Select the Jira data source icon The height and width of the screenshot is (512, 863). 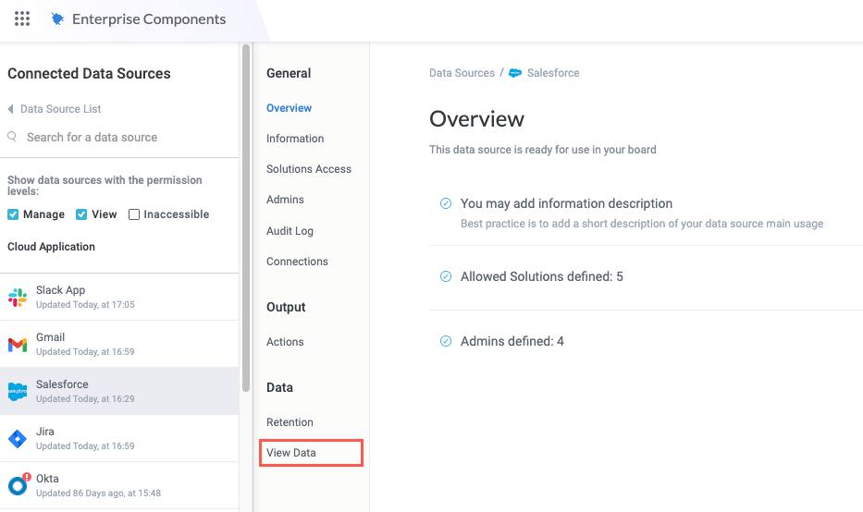tap(18, 439)
